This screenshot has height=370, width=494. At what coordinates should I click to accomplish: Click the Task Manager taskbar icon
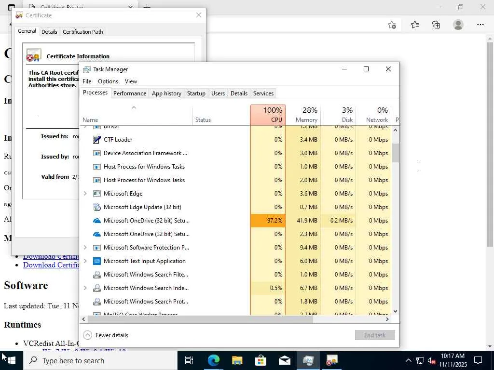click(x=308, y=360)
